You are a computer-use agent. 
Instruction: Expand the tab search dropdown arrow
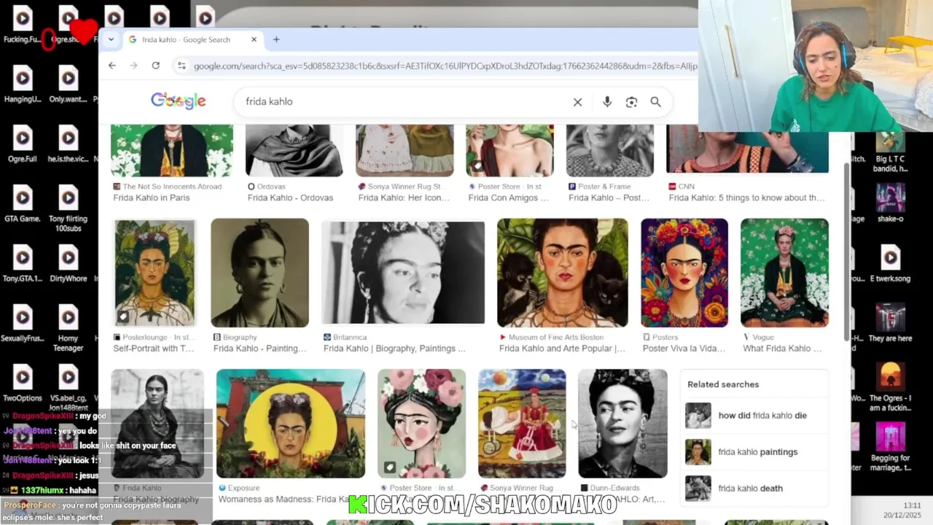[111, 39]
